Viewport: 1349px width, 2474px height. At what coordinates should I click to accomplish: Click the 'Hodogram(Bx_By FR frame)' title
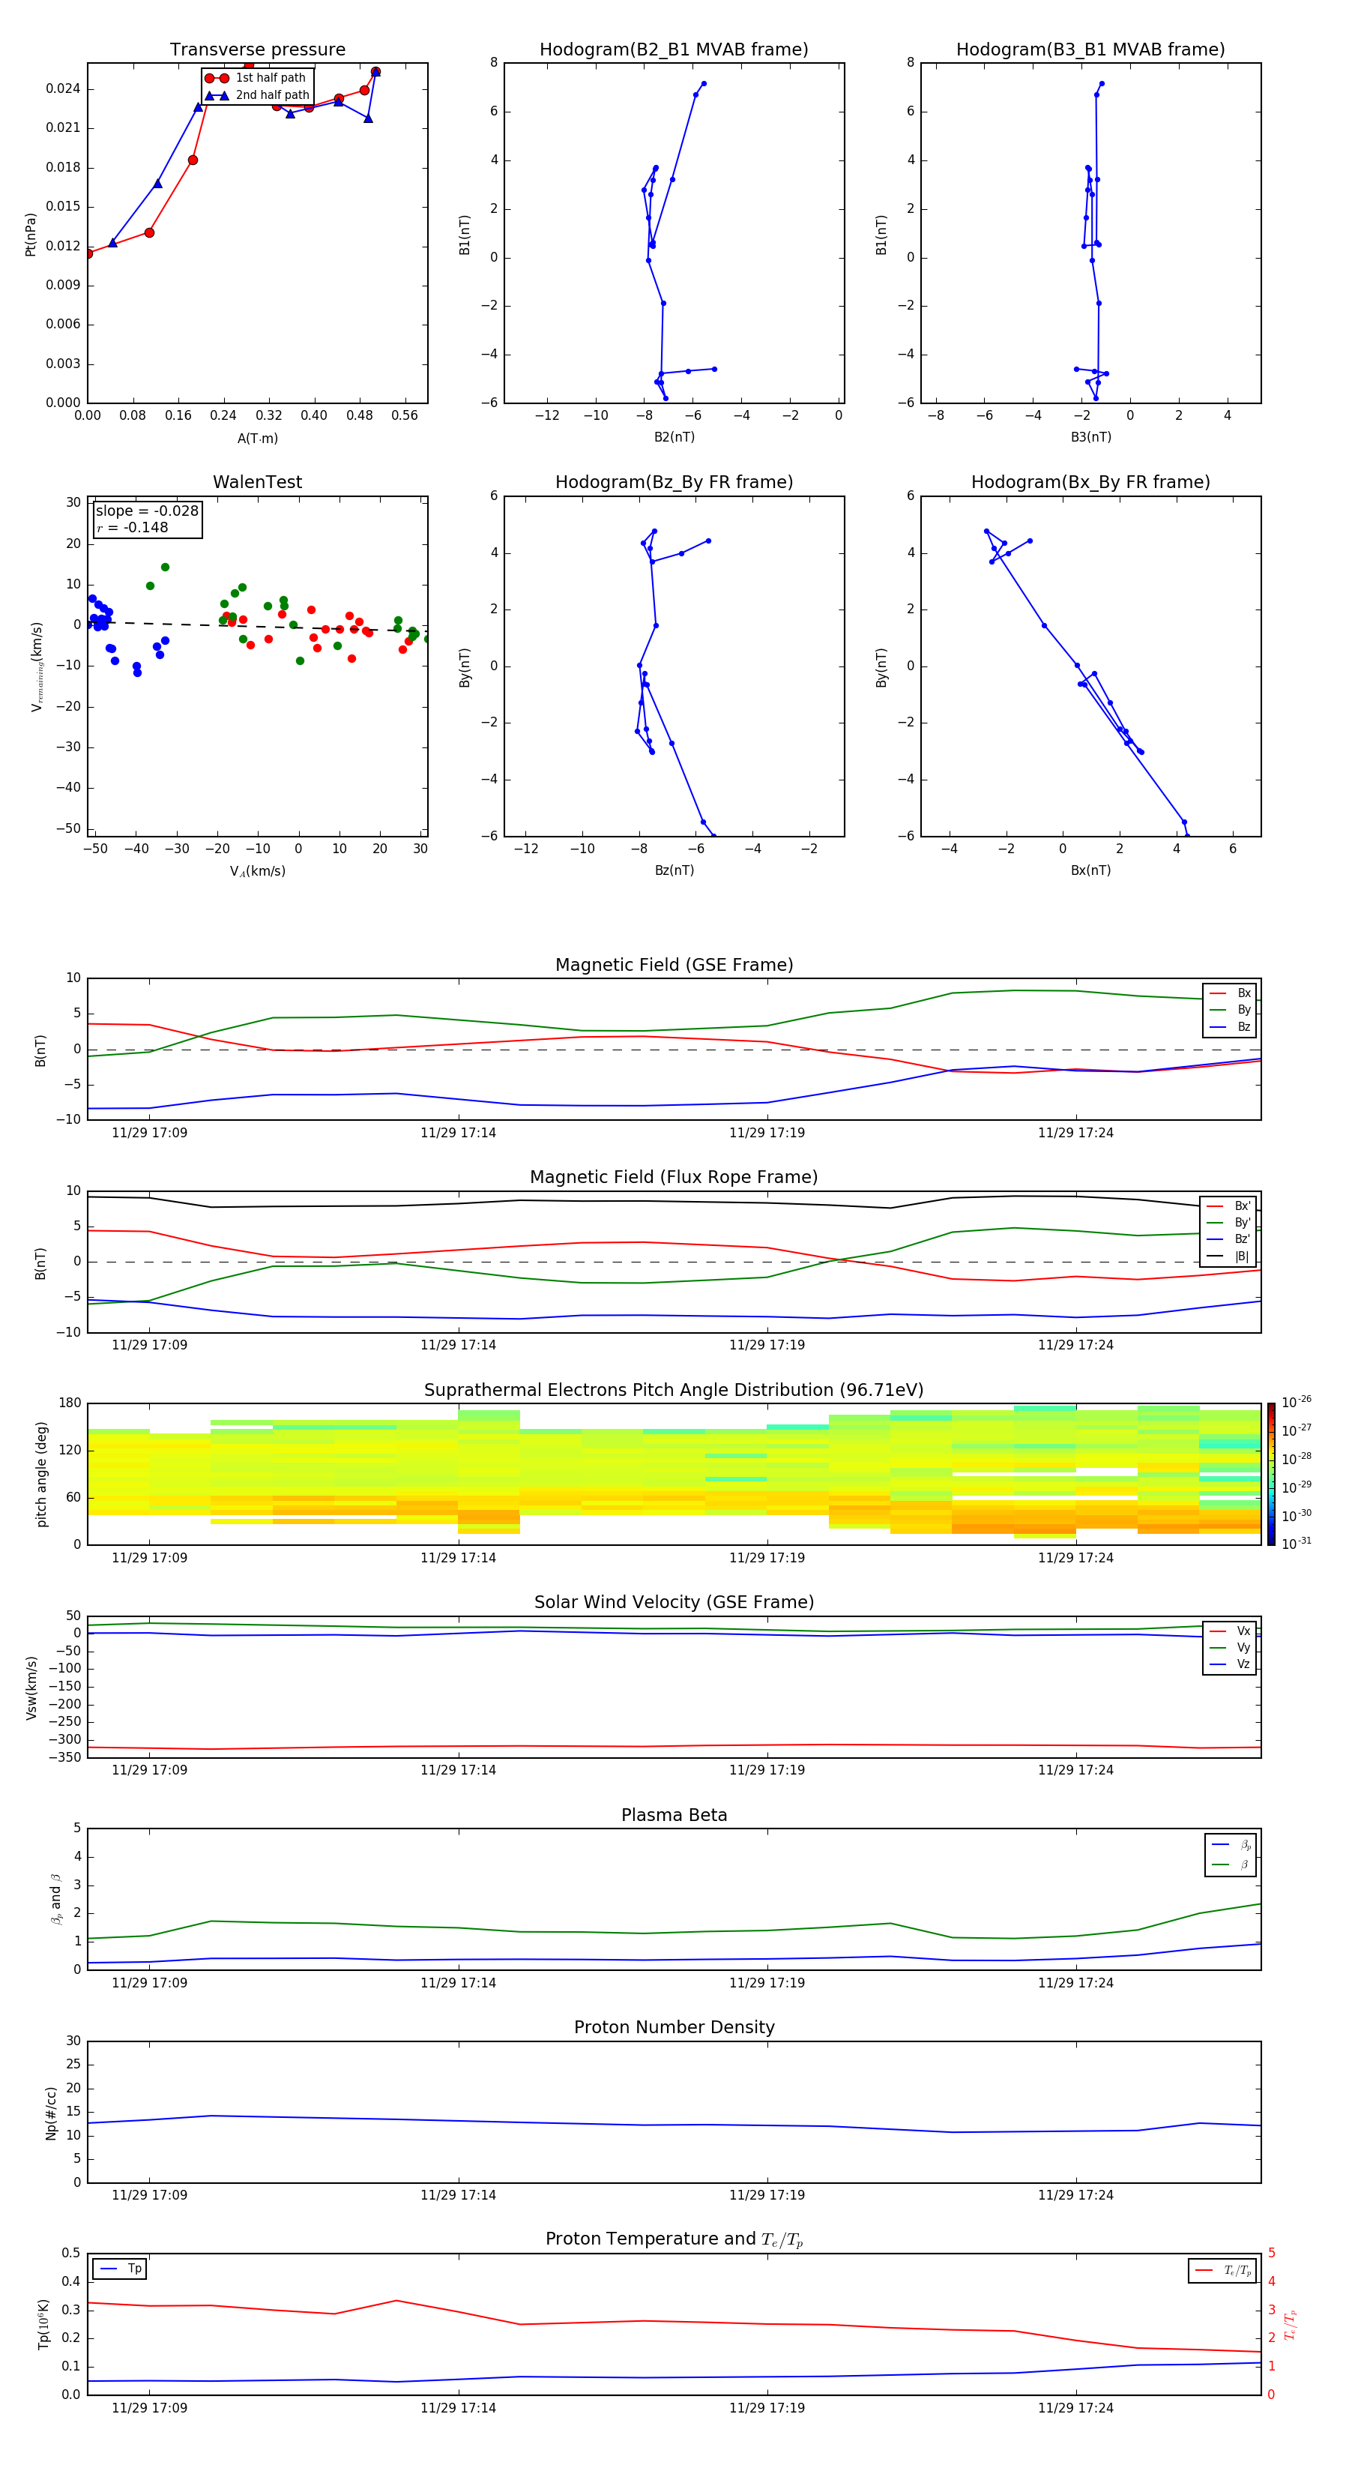[x=1090, y=482]
